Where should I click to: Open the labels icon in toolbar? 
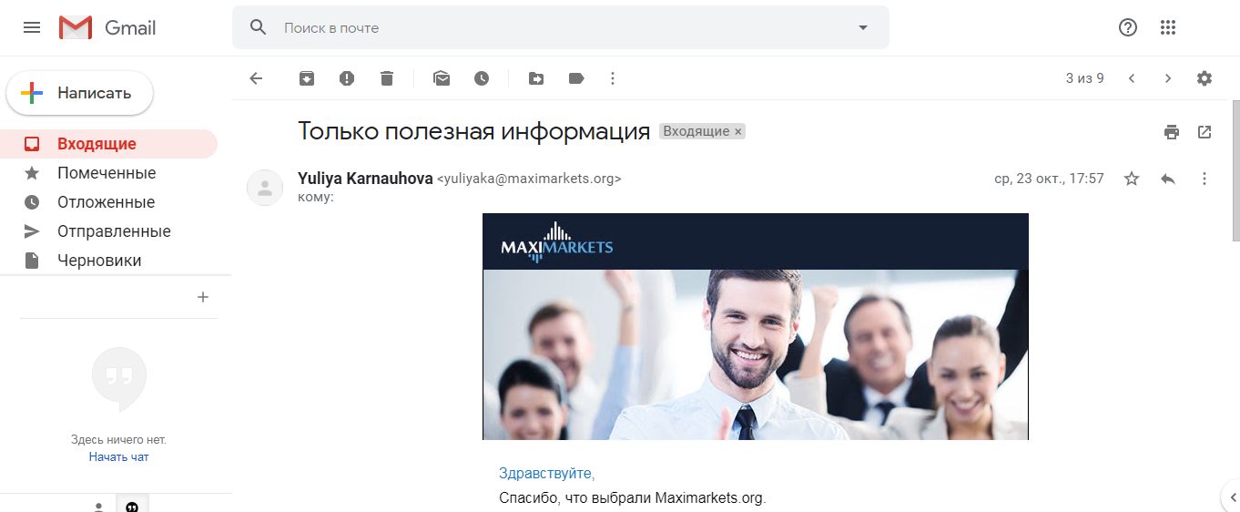[x=576, y=78]
